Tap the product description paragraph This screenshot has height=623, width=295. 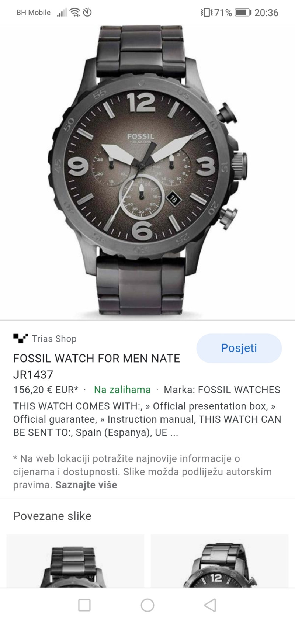(147, 419)
